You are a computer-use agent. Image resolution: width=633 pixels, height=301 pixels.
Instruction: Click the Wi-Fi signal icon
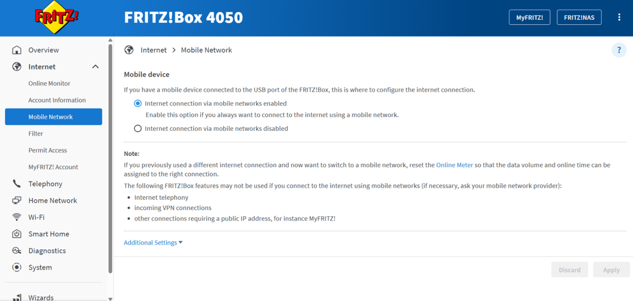click(17, 217)
